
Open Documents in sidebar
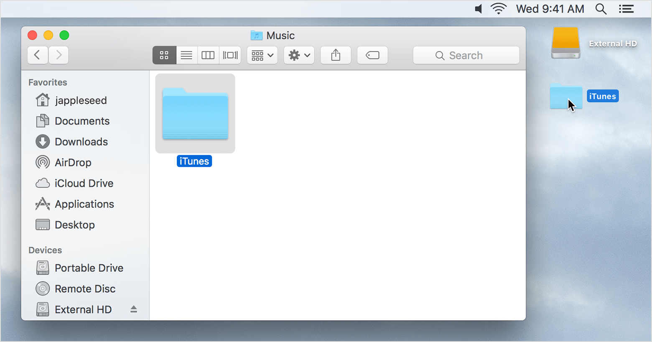pyautogui.click(x=73, y=121)
